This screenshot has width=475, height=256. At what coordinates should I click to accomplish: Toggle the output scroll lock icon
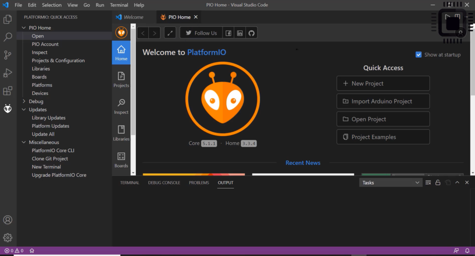(x=438, y=182)
